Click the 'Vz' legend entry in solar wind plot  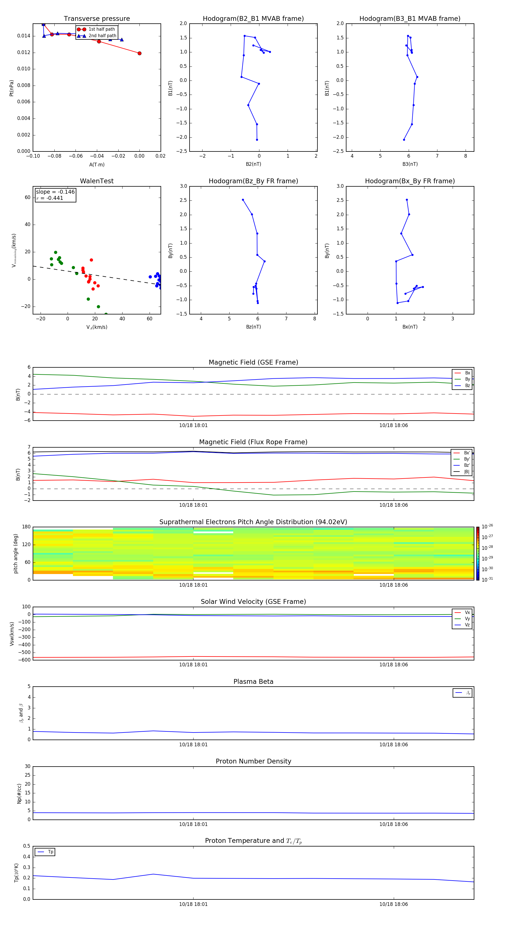click(462, 625)
